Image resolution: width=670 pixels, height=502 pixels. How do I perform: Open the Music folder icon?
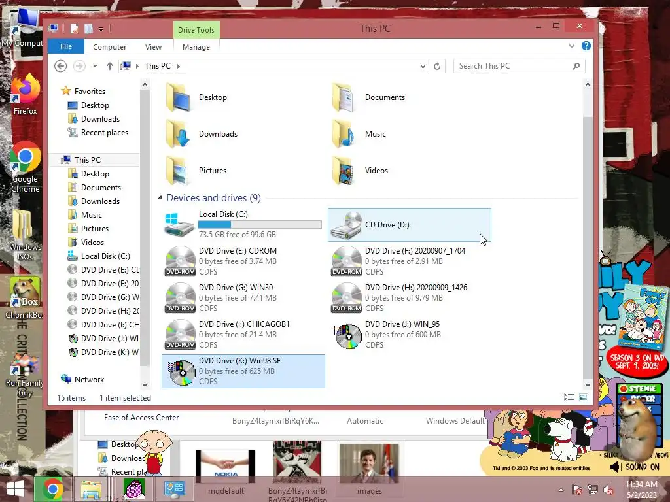(344, 134)
